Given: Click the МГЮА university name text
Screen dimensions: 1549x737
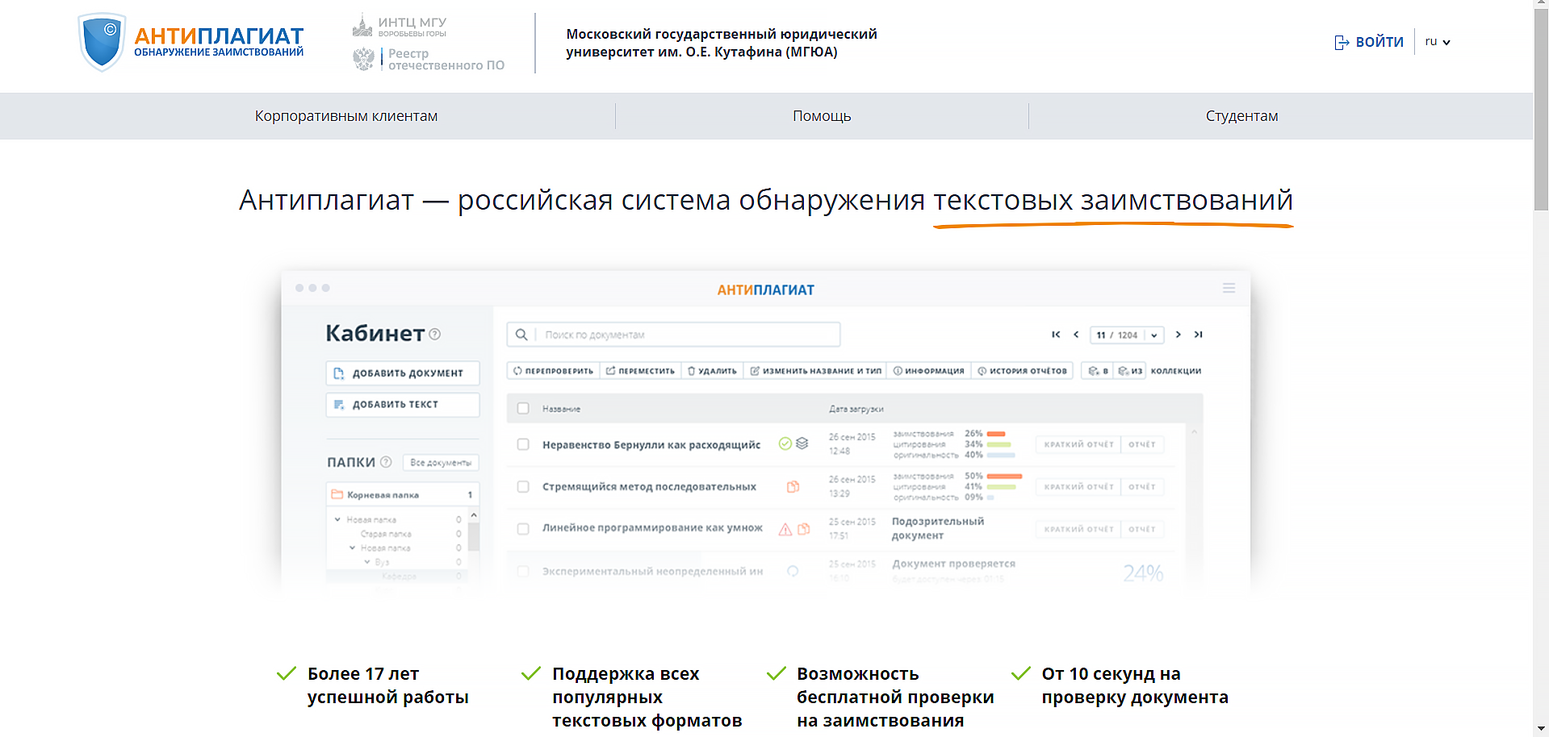Looking at the screenshot, I should [722, 43].
